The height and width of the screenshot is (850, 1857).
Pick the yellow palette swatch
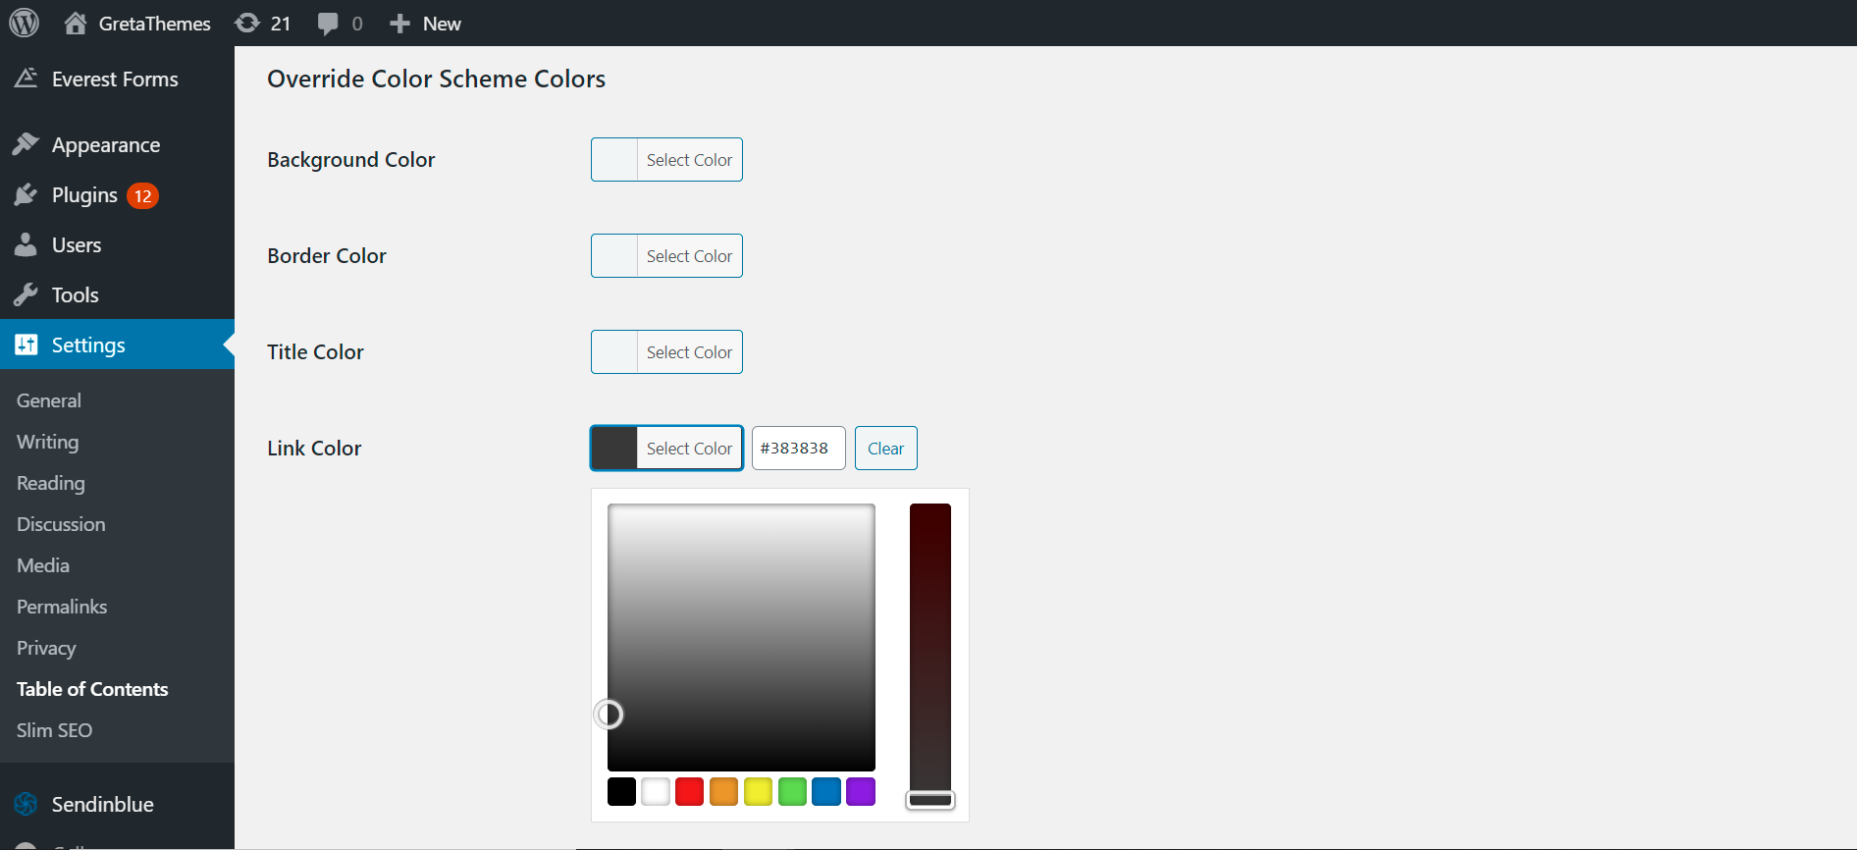tap(758, 791)
